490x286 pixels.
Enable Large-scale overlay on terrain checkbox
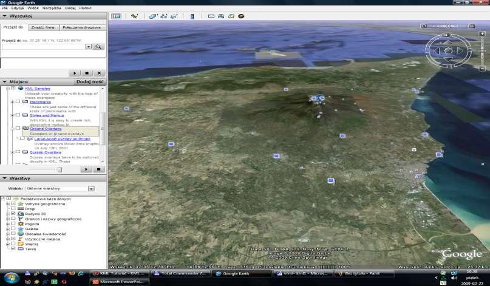click(22, 138)
